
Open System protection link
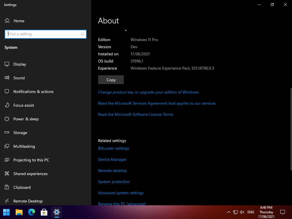coord(114,182)
